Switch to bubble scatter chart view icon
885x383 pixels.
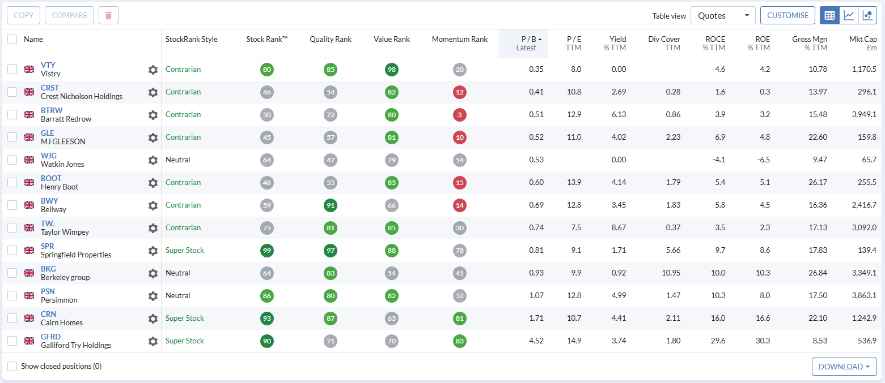[867, 15]
